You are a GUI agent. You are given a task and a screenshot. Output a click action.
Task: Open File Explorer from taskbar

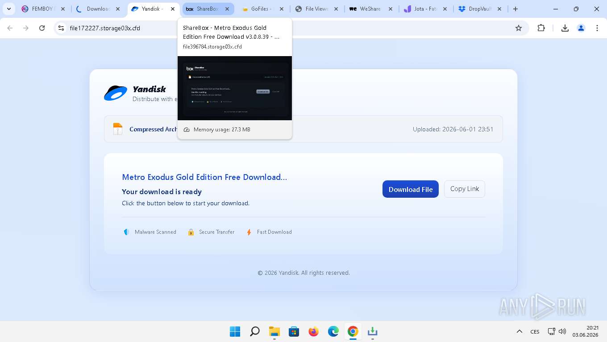(274, 331)
